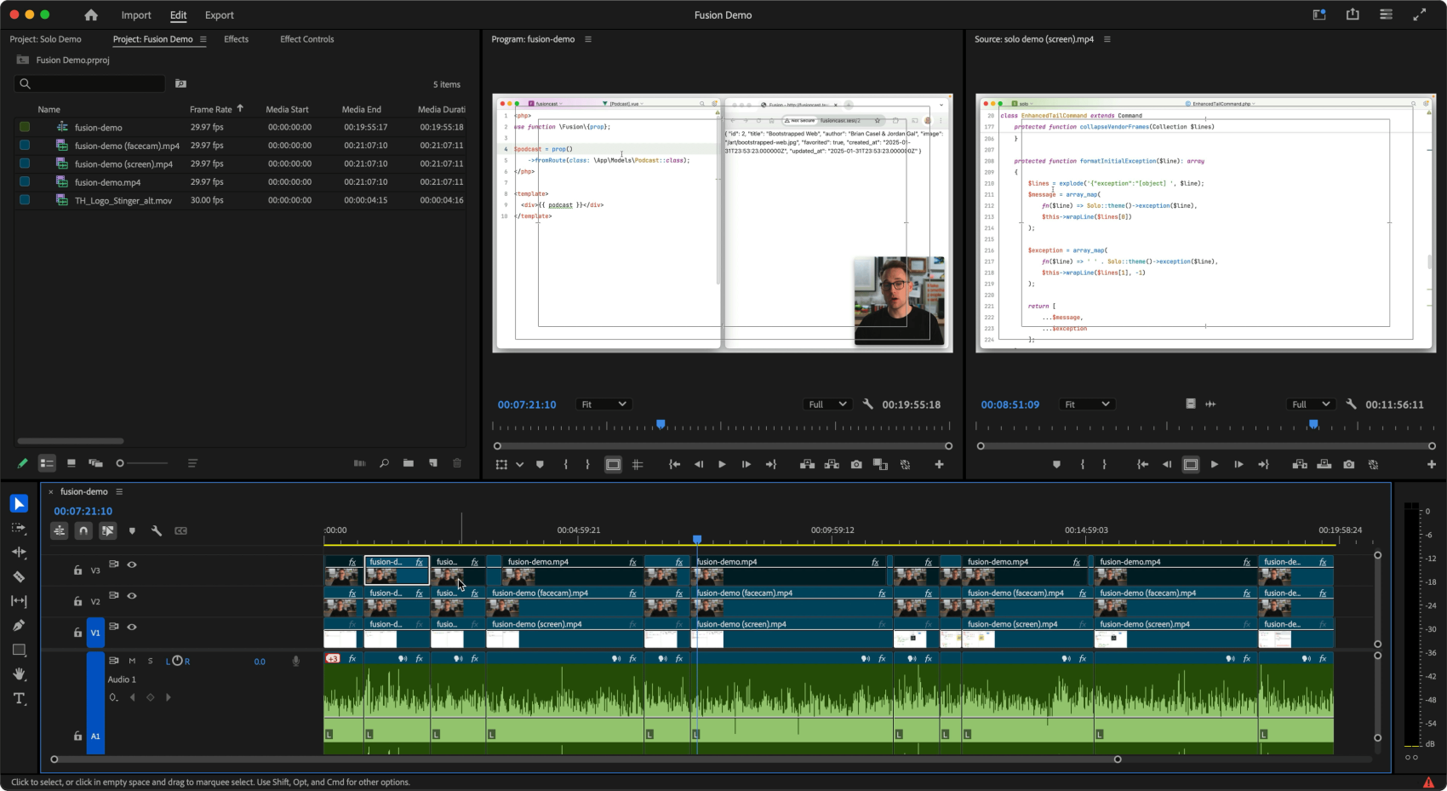1447x791 pixels.
Task: Toggle Linked Selection in timeline
Action: [107, 530]
